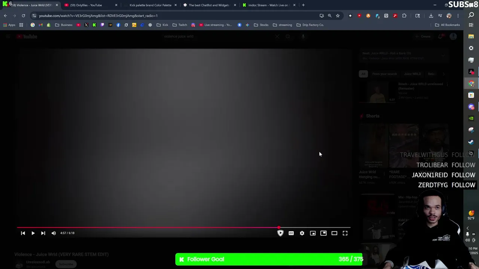Open the Chrome three-dot menu
Viewport: 479px width, 269px height.
[458, 16]
